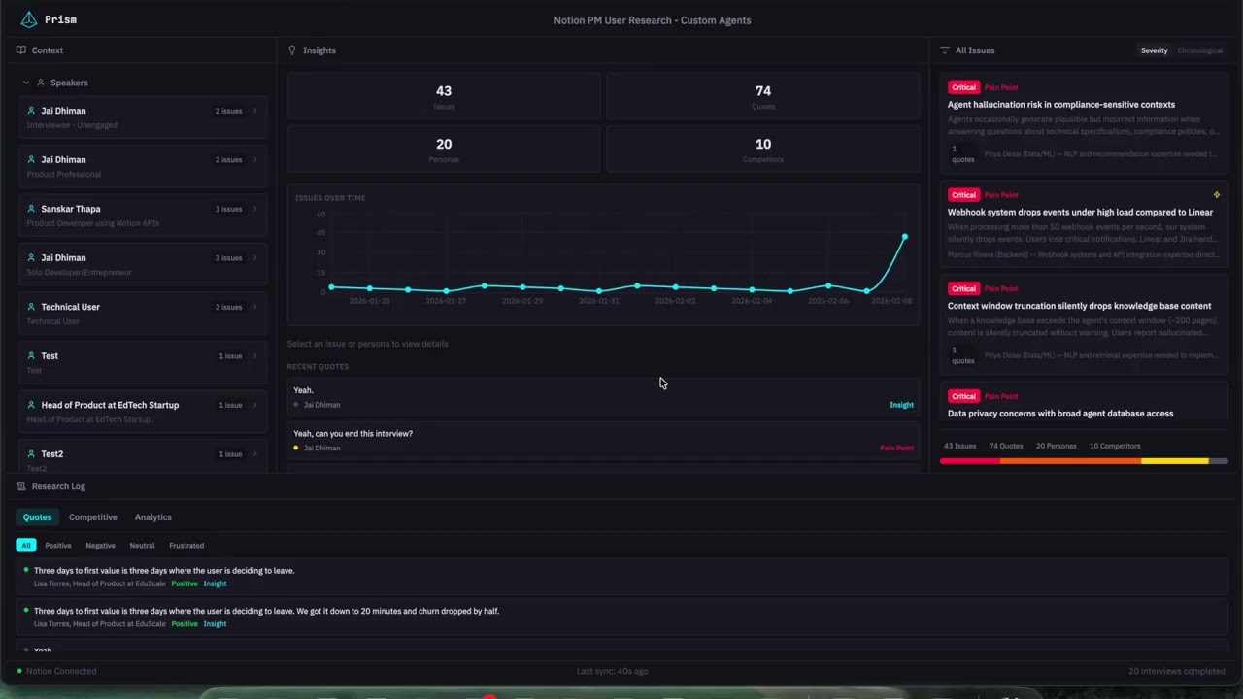Viewport: 1243px width, 699px height.
Task: Click the green Notion Connected status dot
Action: pyautogui.click(x=19, y=671)
